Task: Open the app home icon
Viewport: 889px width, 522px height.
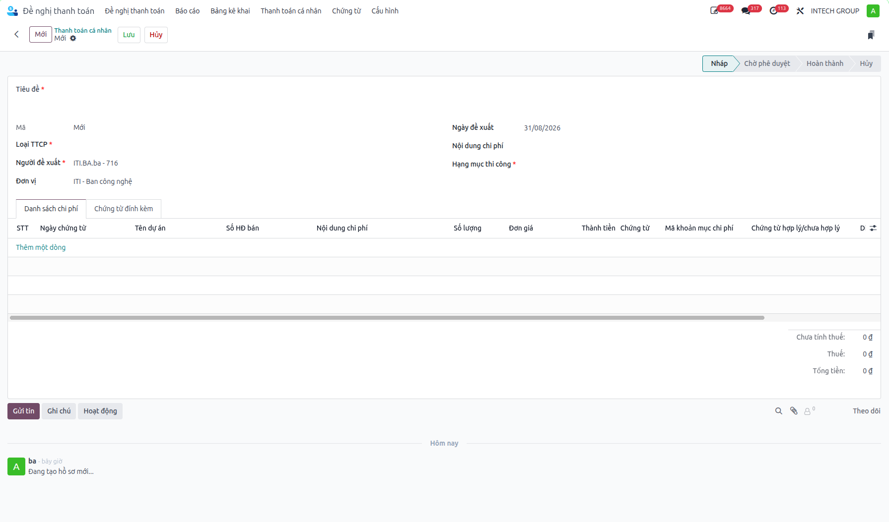Action: click(12, 11)
